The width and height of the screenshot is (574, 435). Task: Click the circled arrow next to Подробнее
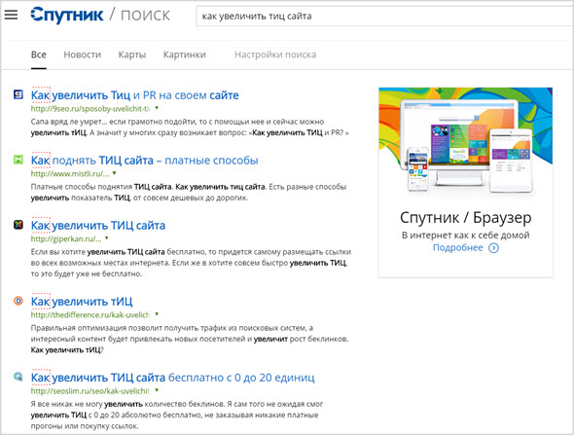click(x=493, y=248)
